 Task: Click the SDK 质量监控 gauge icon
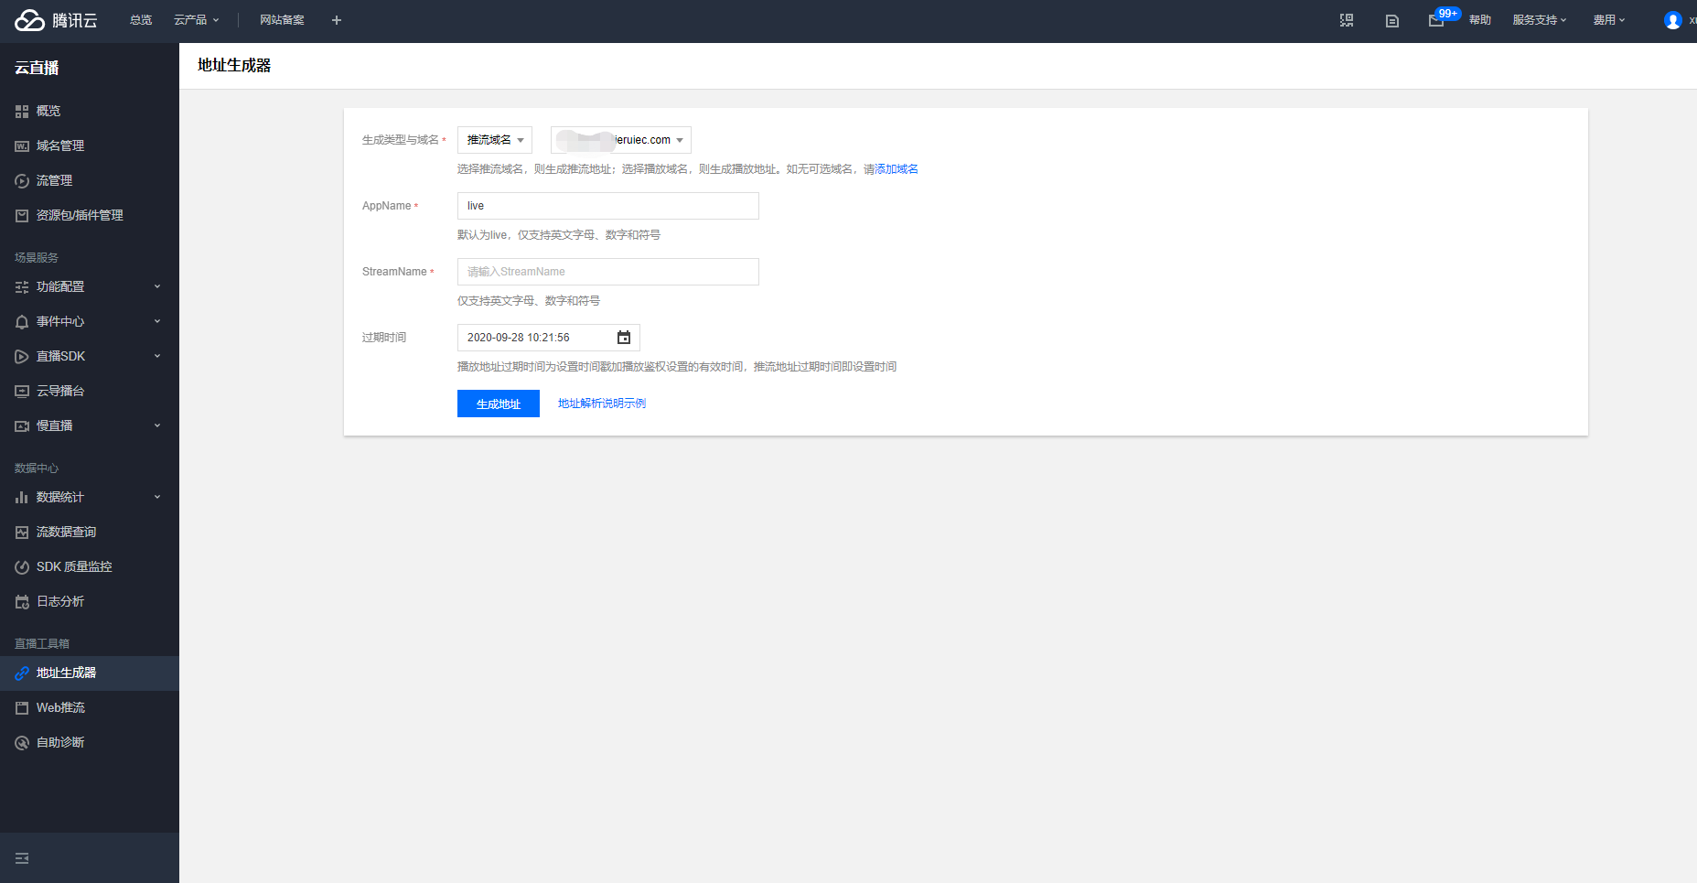22,567
